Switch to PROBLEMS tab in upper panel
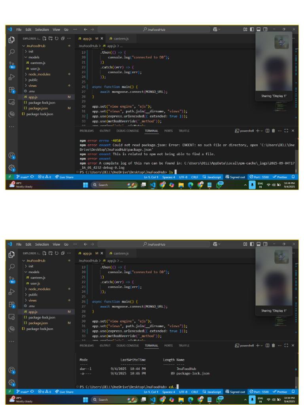The height and width of the screenshot is (405, 304). point(87,131)
